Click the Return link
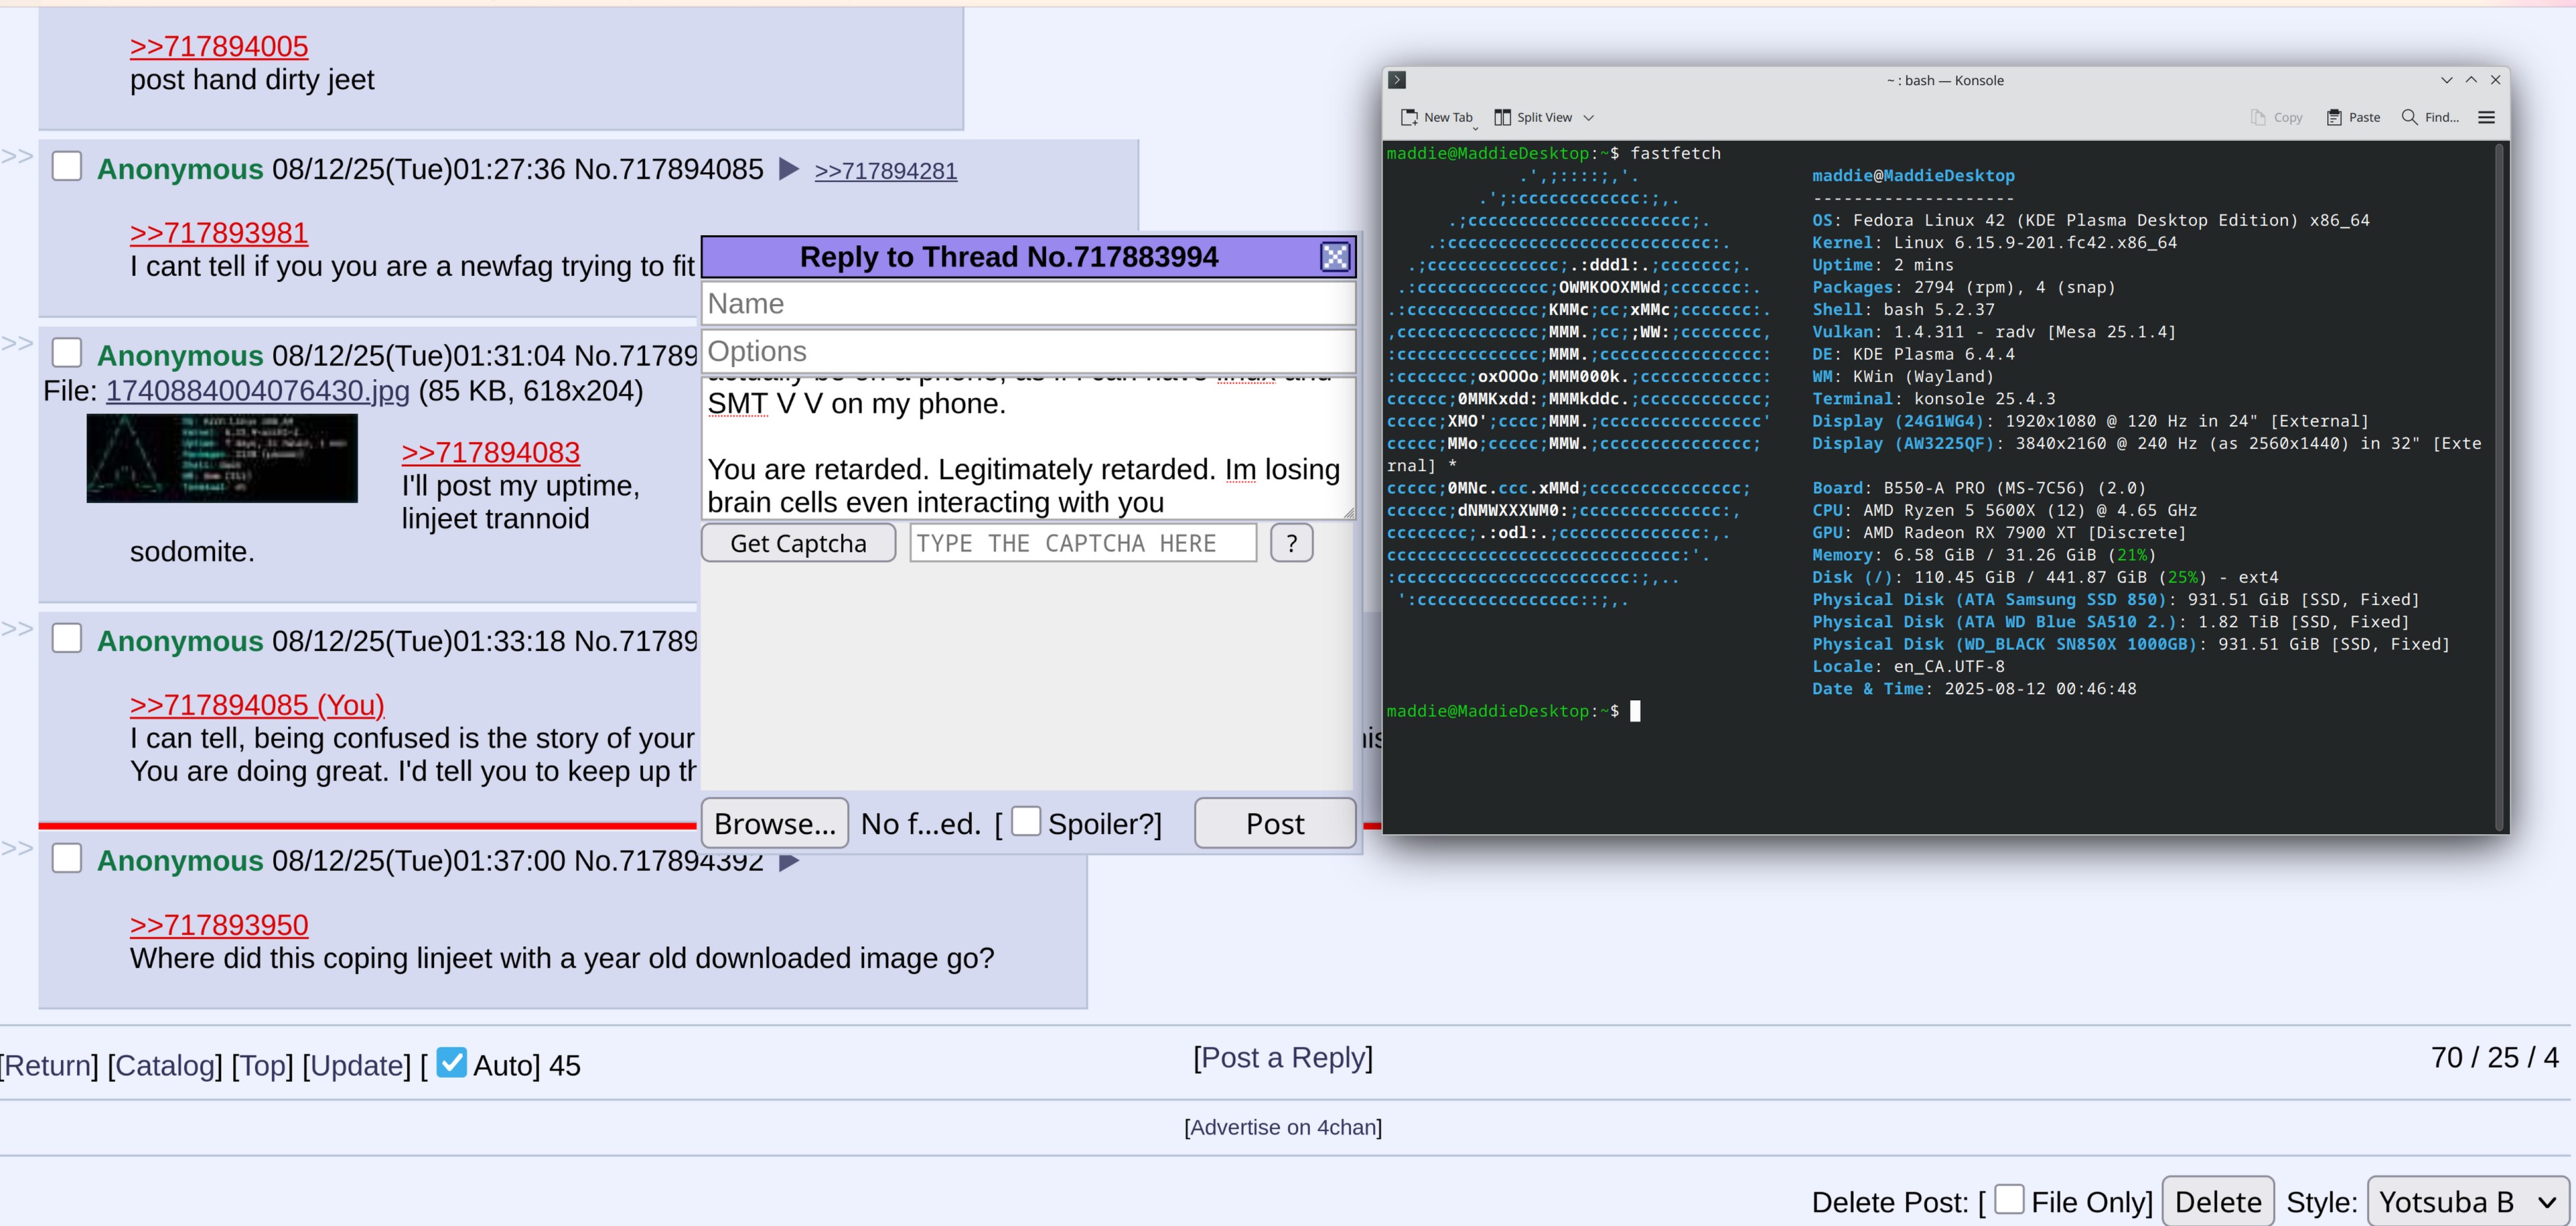 click(x=49, y=1065)
